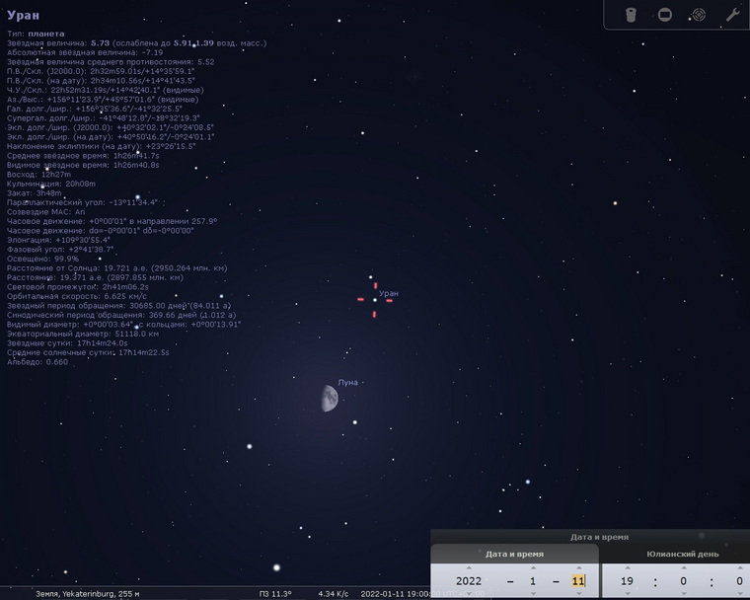Viewport: 750px width, 600px height.
Task: Increase the seconds with its up arrow
Action: pyautogui.click(x=740, y=568)
